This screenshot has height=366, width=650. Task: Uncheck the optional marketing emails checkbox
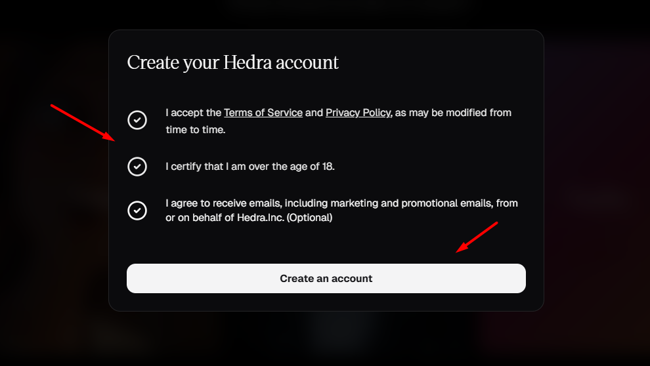coord(137,211)
